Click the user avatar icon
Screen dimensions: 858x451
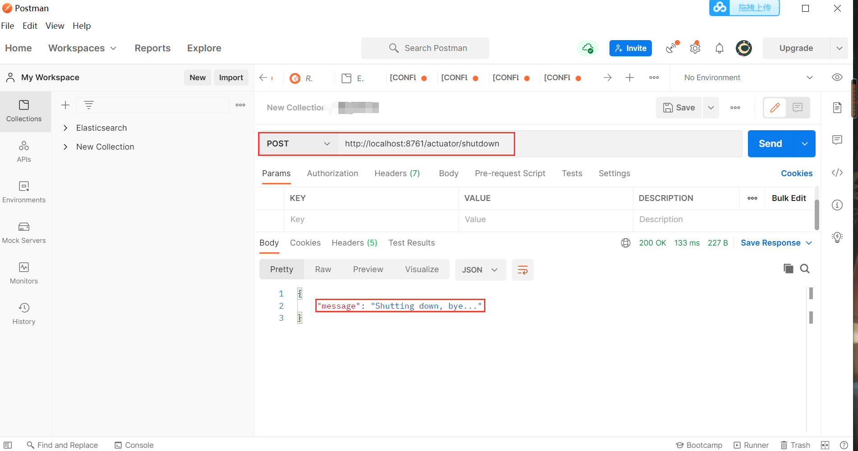pyautogui.click(x=744, y=48)
